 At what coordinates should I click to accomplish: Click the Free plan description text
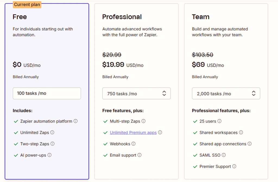tap(43, 32)
